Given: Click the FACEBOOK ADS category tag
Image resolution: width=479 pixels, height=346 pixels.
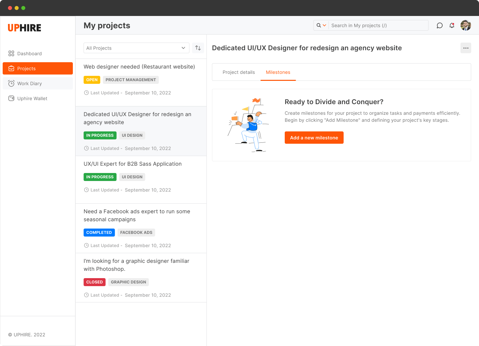Looking at the screenshot, I should point(136,233).
